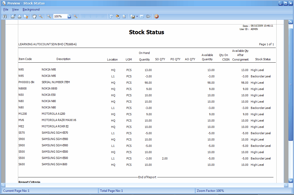
Task: Open the Page Setup icon
Action: 26,17
